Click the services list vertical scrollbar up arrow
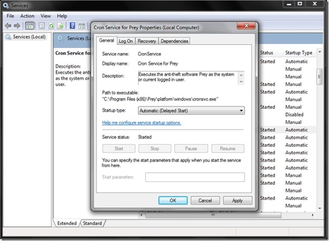Image resolution: width=329 pixels, height=241 pixels. pos(320,52)
